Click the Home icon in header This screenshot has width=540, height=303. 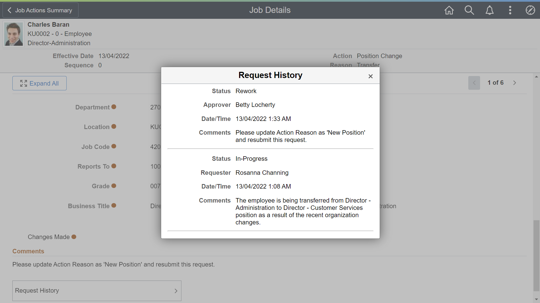pos(449,10)
